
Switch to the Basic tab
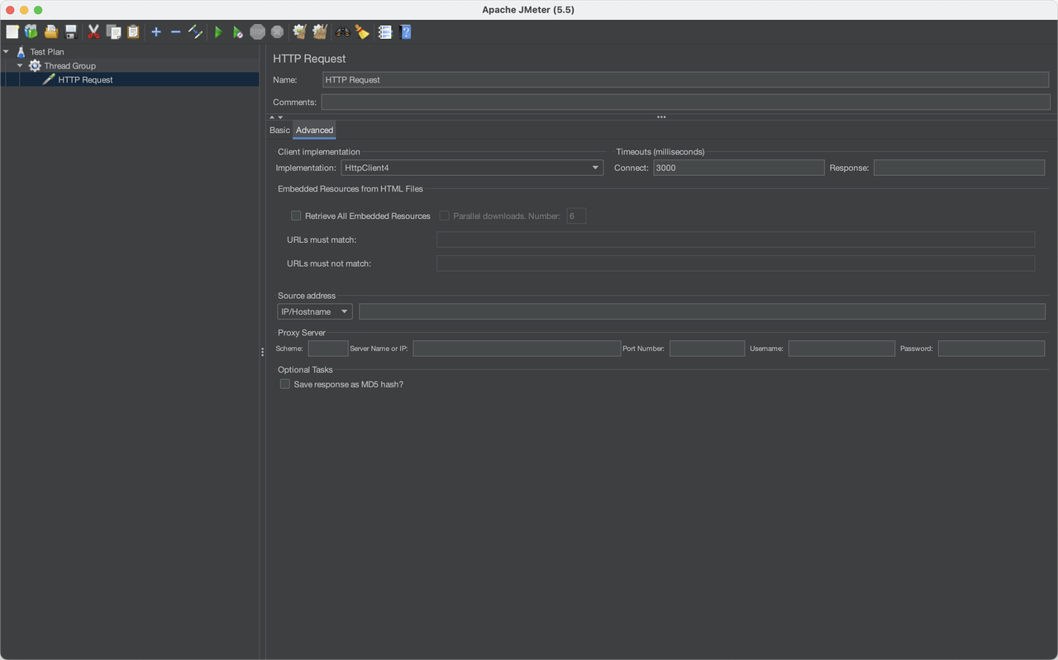pyautogui.click(x=279, y=130)
